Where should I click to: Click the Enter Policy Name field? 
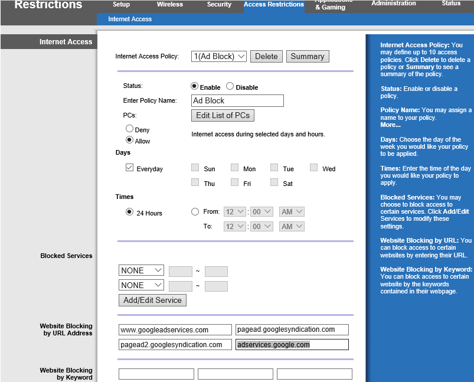238,101
